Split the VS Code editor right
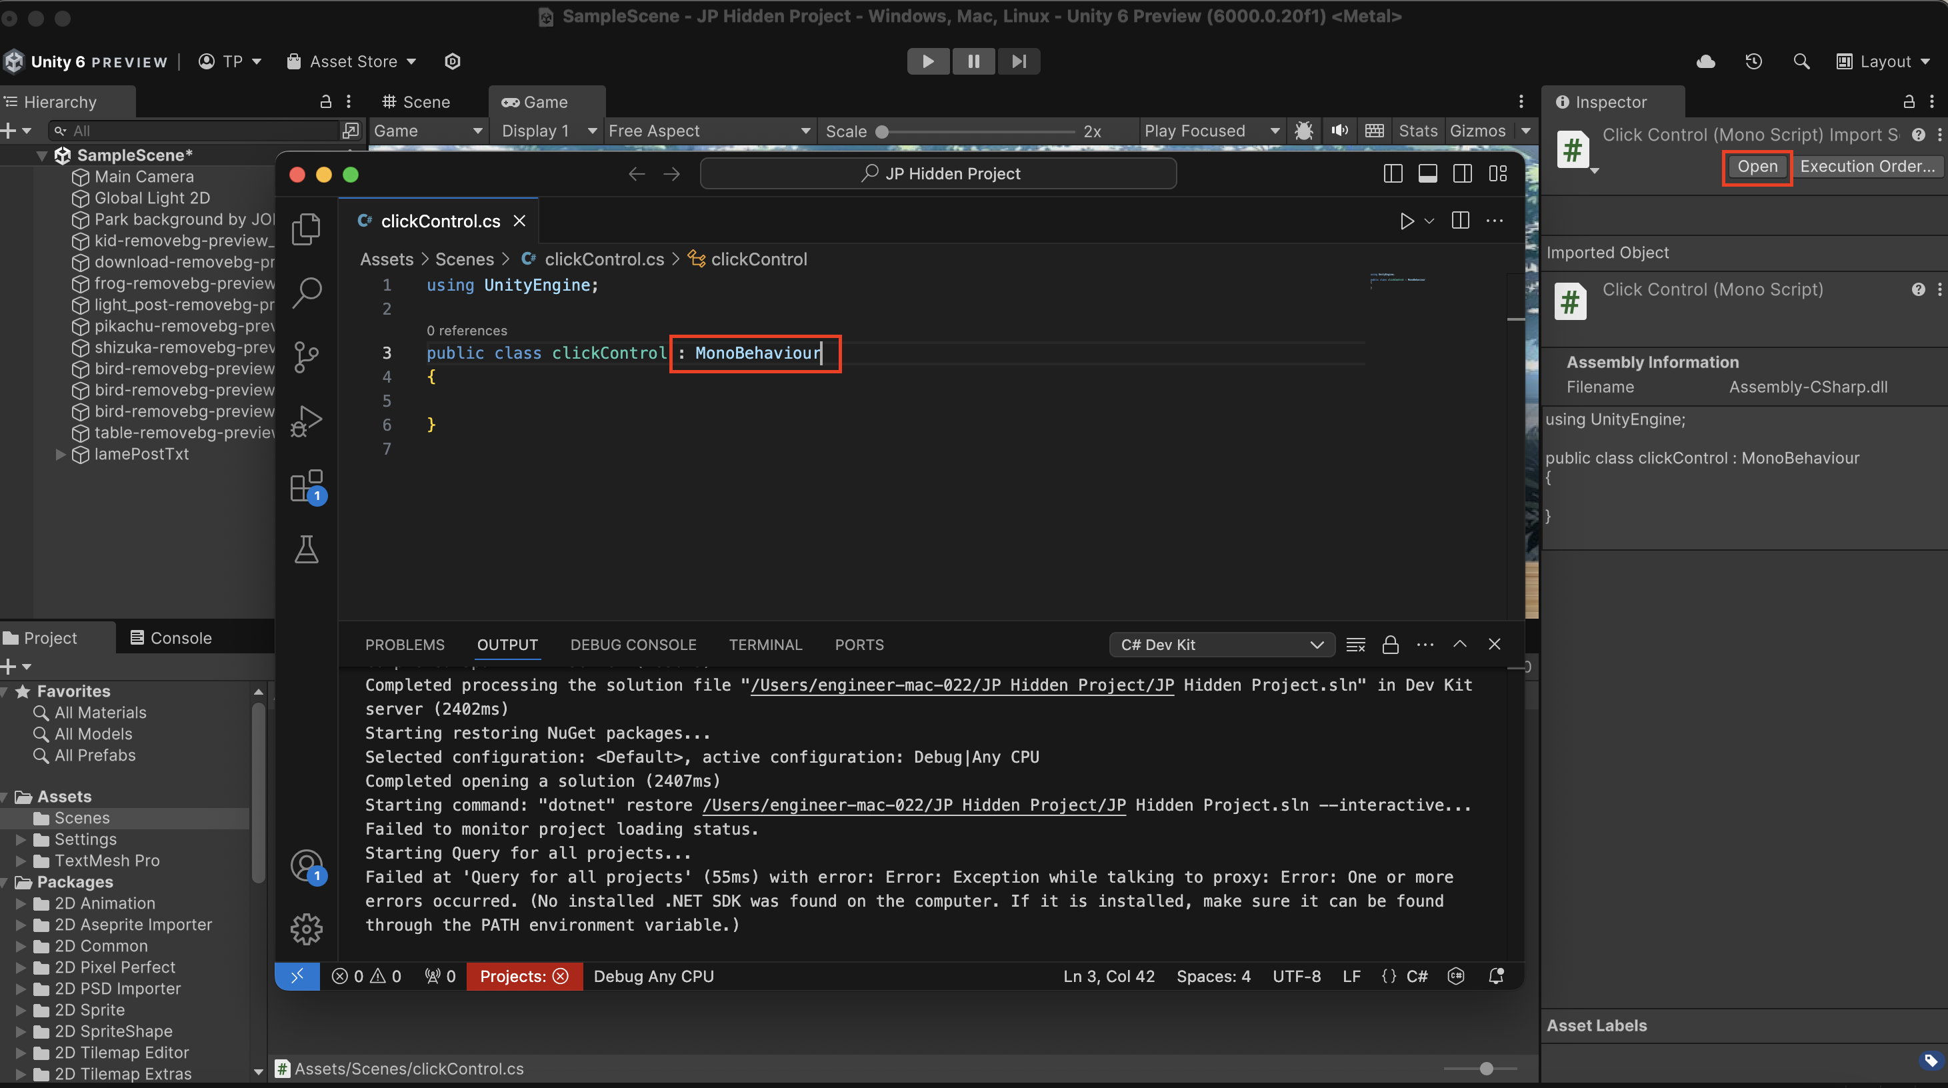Image resolution: width=1948 pixels, height=1088 pixels. (1460, 221)
